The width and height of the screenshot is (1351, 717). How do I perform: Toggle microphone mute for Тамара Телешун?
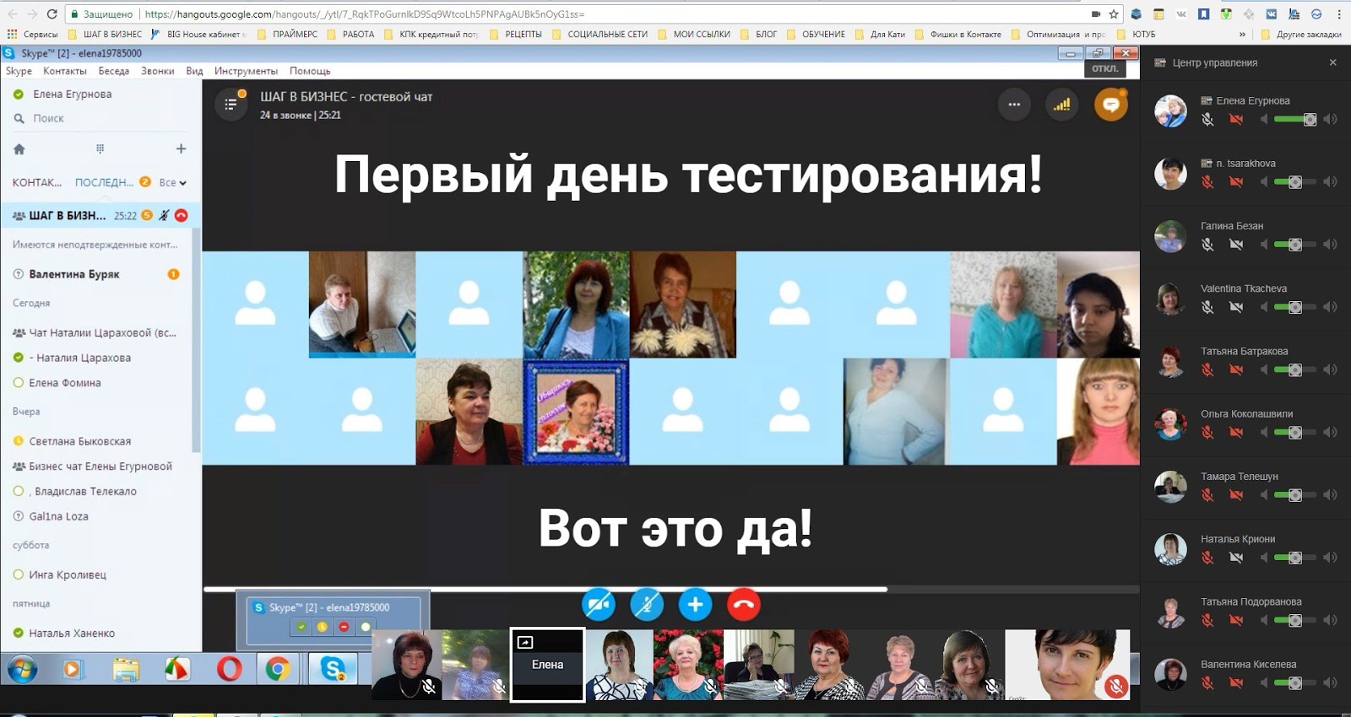[x=1207, y=495]
